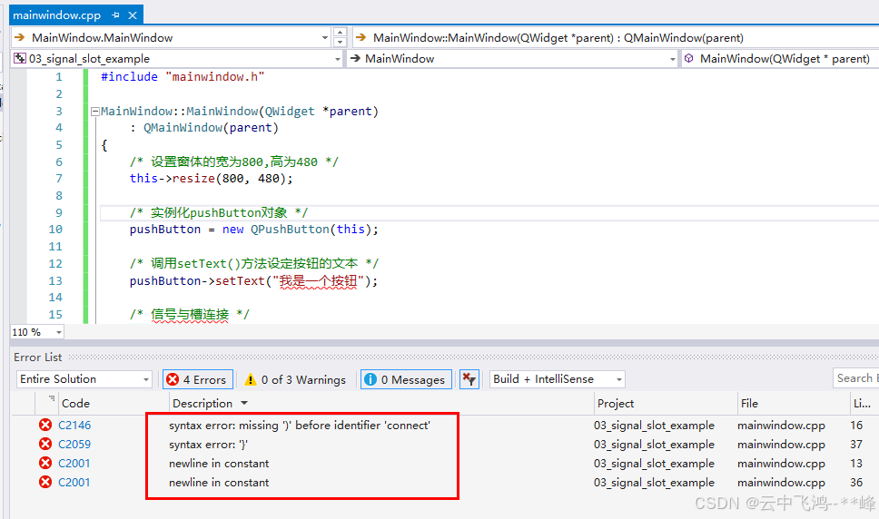This screenshot has height=519, width=879.
Task: Open the MainWindow class scope dropdown
Action: click(x=673, y=59)
